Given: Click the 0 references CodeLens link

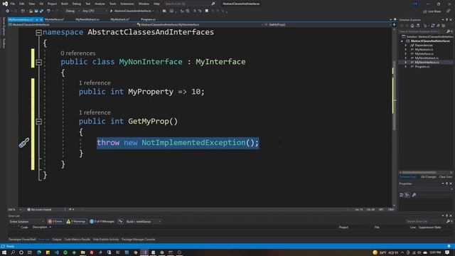Looking at the screenshot, I should click(77, 53).
